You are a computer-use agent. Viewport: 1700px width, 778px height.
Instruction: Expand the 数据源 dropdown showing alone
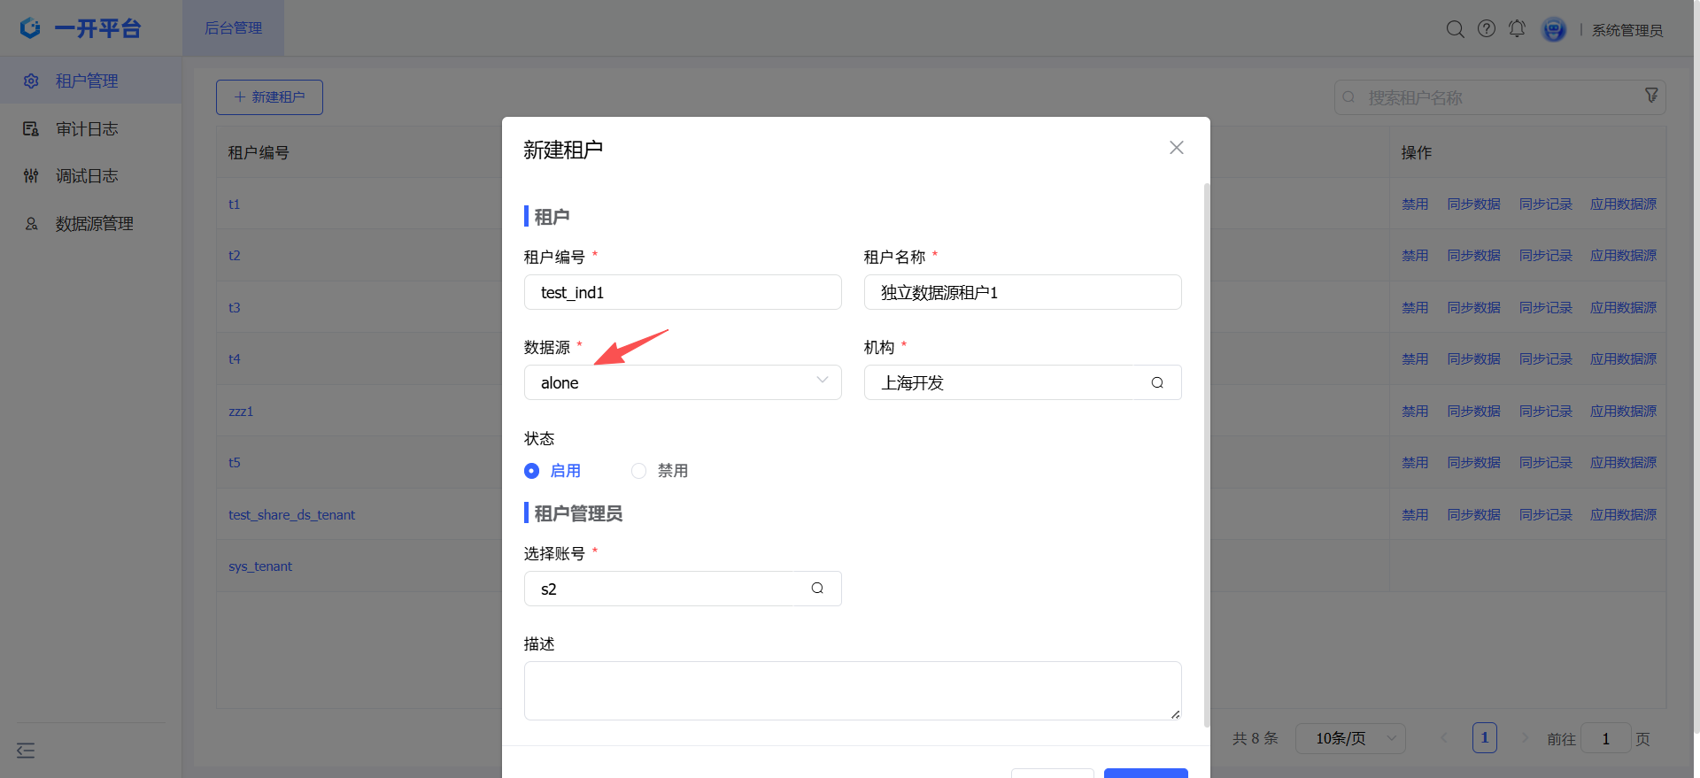683,382
